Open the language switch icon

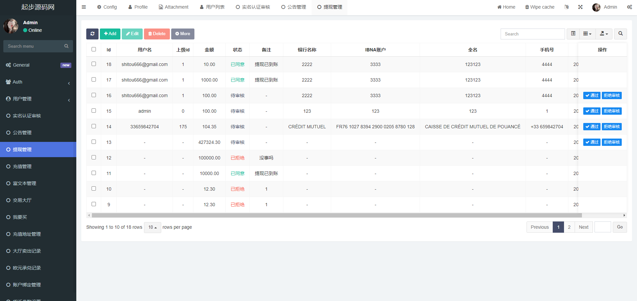click(566, 7)
